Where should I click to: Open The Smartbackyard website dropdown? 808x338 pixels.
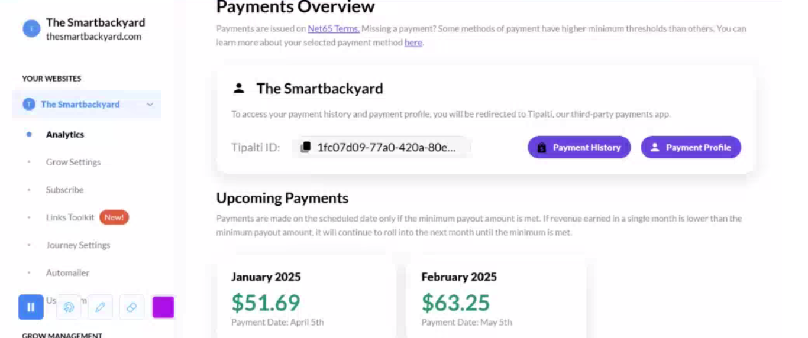pos(86,105)
